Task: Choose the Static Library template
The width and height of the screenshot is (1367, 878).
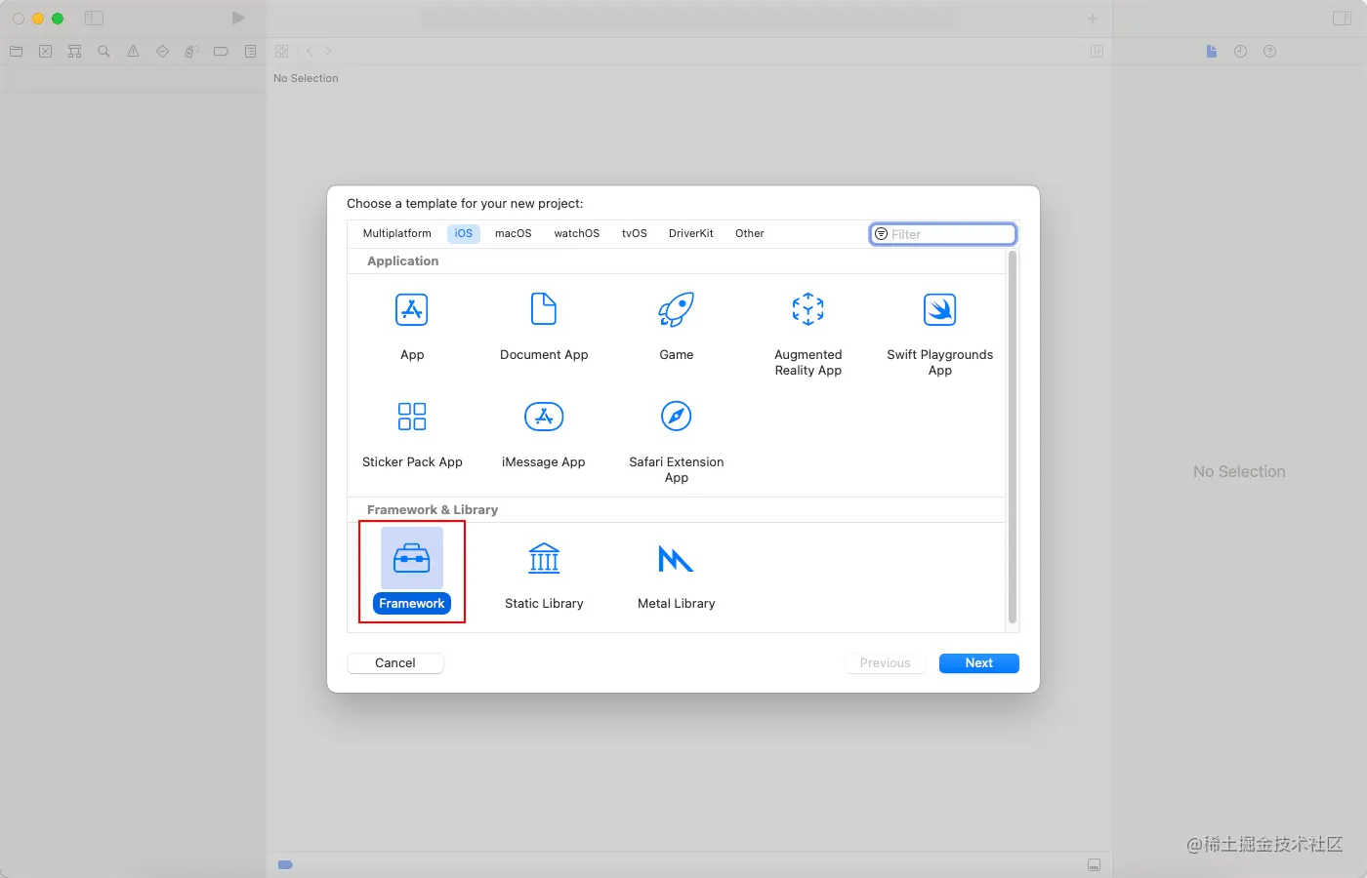Action: pos(544,576)
